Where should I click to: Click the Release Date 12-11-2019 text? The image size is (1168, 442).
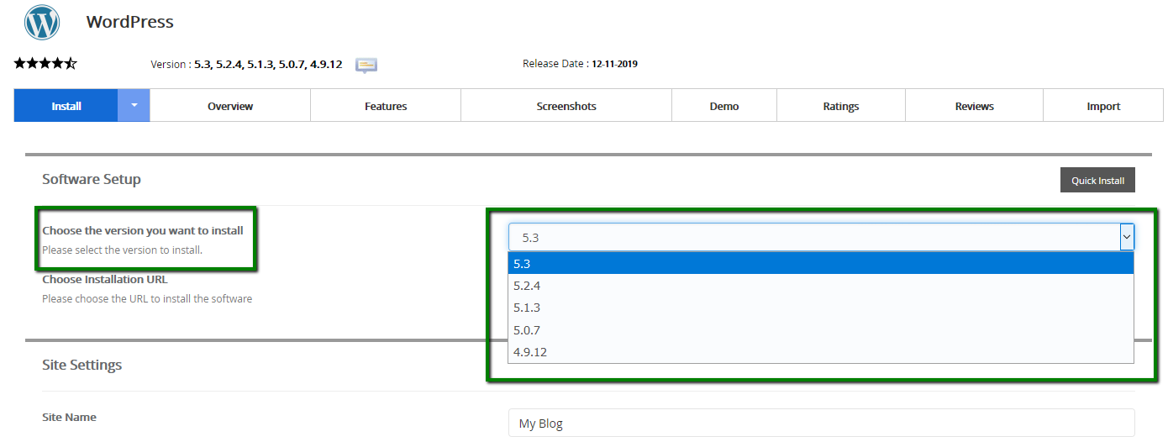tap(580, 64)
